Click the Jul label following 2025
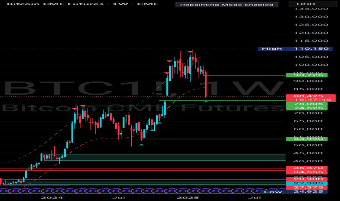The width and height of the screenshot is (340, 201). [255, 197]
